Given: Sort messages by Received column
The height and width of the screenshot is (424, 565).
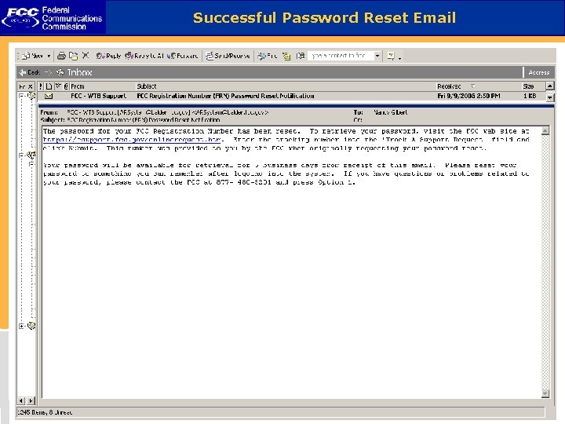Looking at the screenshot, I should click(478, 86).
